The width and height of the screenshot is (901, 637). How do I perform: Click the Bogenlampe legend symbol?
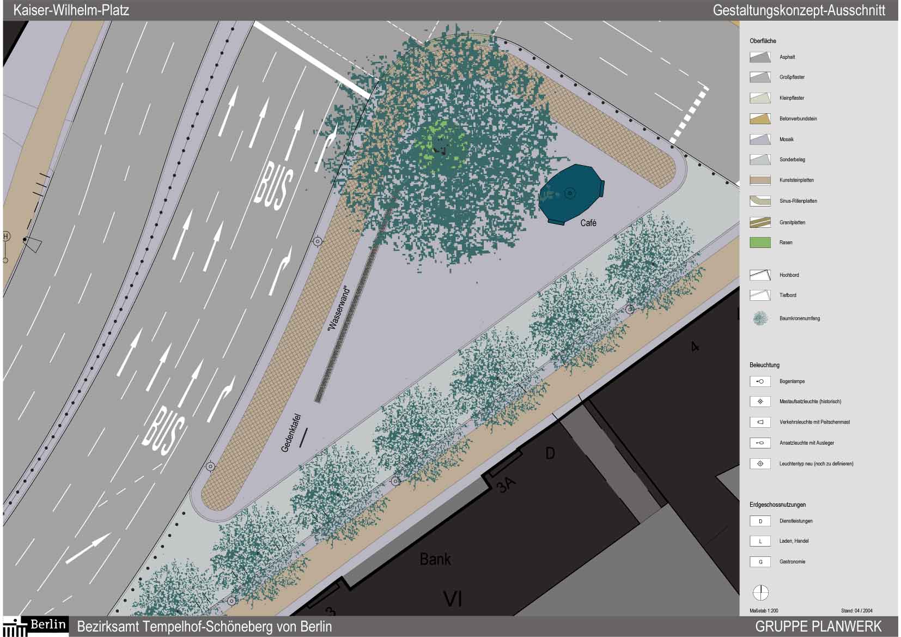point(760,381)
